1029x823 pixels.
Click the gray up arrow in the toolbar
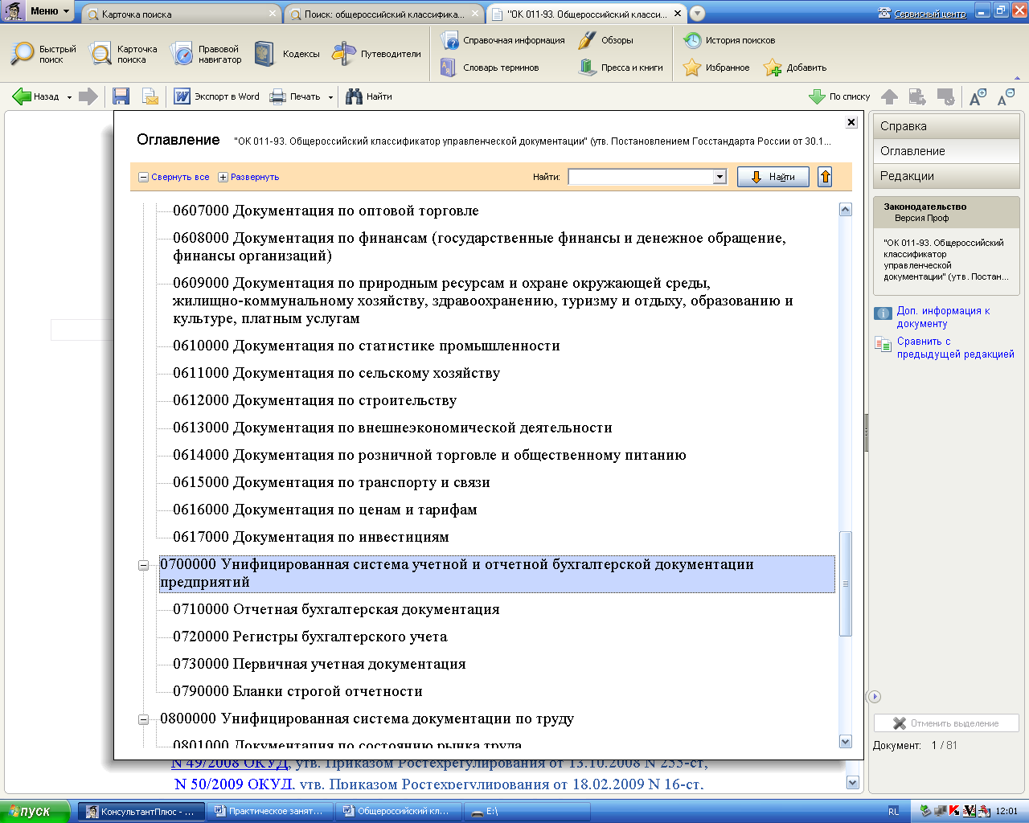pyautogui.click(x=889, y=96)
